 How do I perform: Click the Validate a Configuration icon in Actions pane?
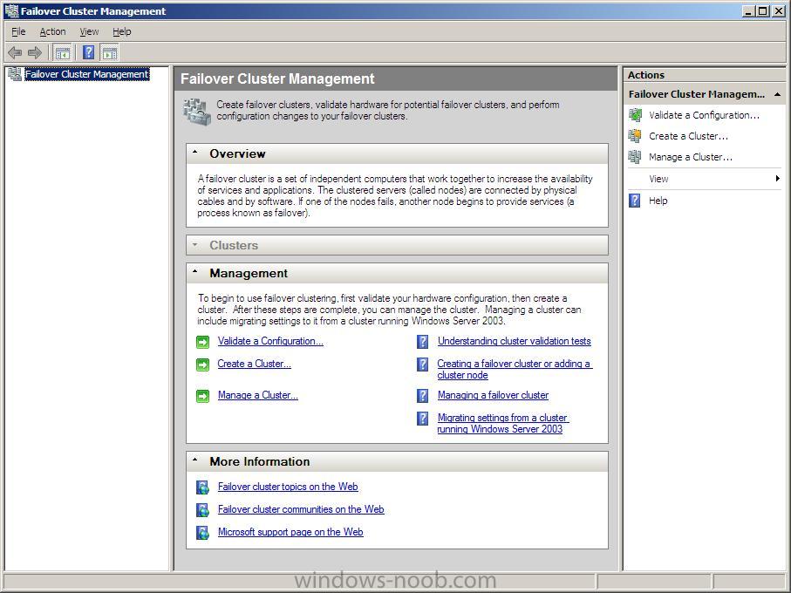point(635,115)
